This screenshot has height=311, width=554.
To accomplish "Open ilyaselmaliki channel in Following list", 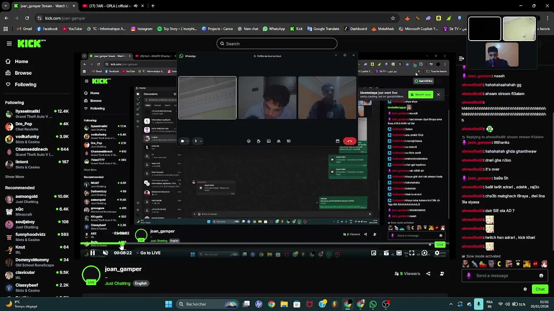I will coord(37,114).
